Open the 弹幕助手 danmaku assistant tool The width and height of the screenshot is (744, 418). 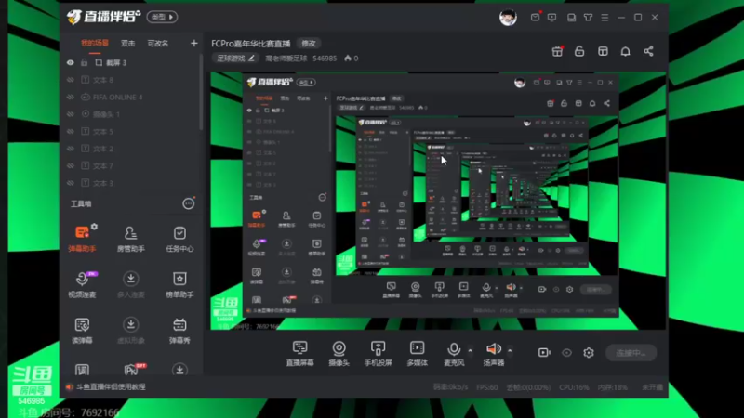coord(82,239)
